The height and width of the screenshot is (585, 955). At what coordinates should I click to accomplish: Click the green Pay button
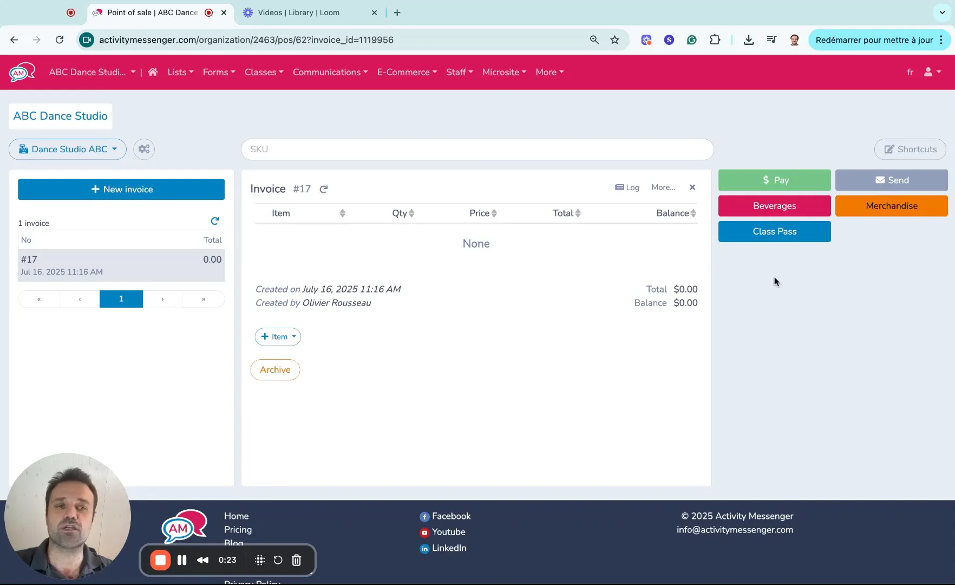774,180
